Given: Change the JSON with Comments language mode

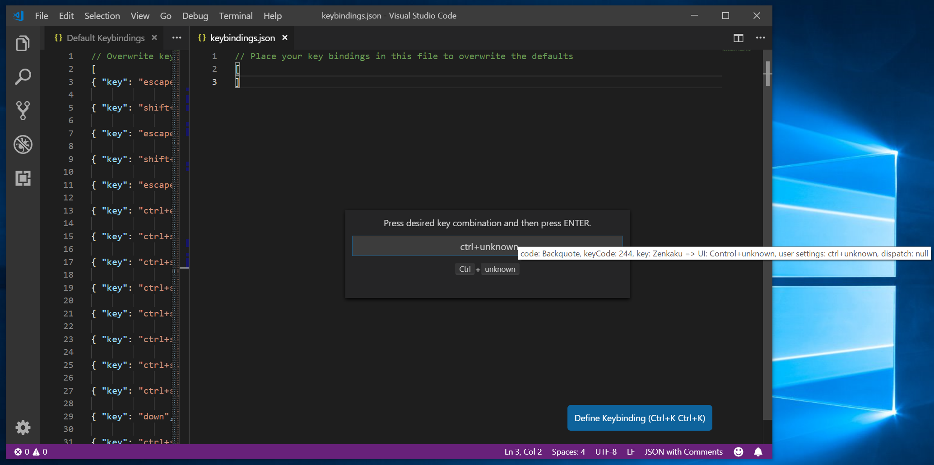Looking at the screenshot, I should click(683, 451).
